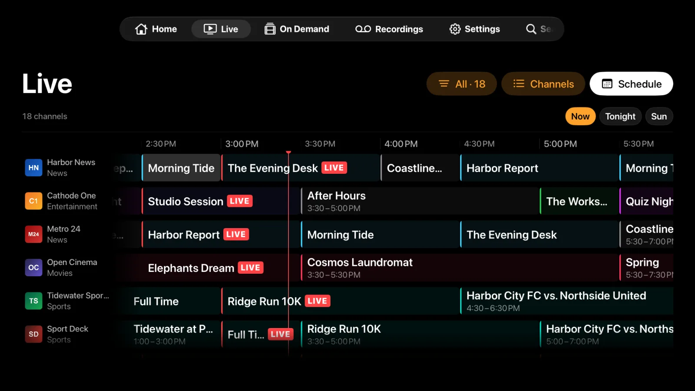Select the Tidewater Spor... channel name
This screenshot has width=695, height=391.
pyautogui.click(x=78, y=295)
